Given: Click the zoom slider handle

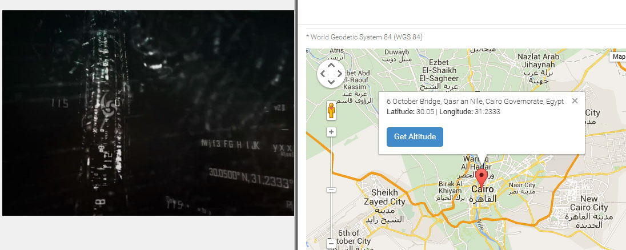Looking at the screenshot, I should point(331,190).
